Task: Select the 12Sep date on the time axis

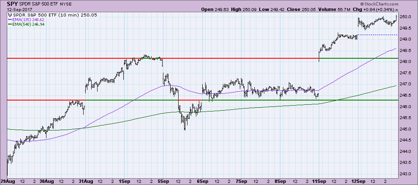Action: (358, 181)
